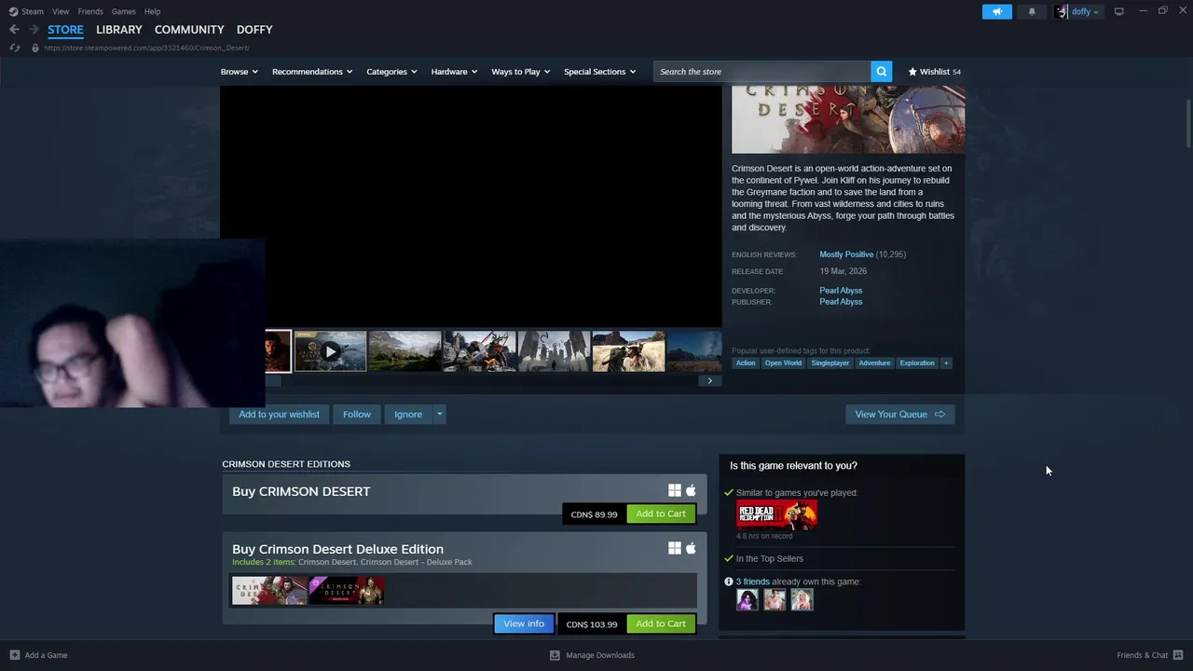This screenshot has height=671, width=1193.
Task: Open the Pearl Abyss developer link
Action: point(841,291)
